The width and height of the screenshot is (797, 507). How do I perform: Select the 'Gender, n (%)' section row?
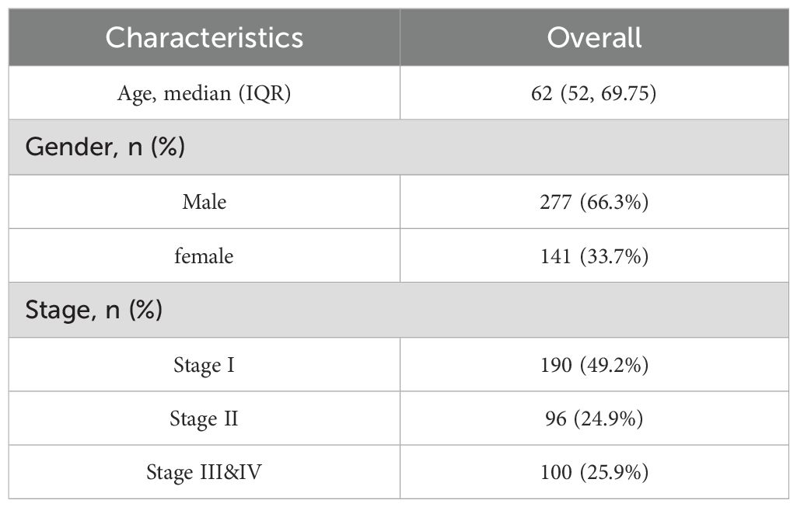click(106, 147)
